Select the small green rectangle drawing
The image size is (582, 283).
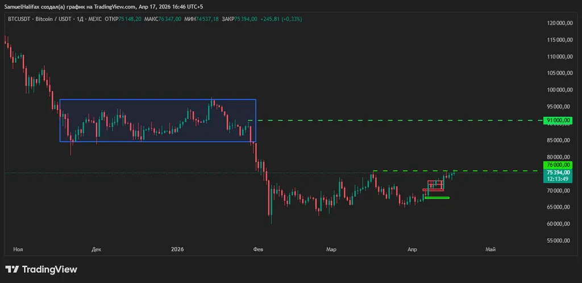(436, 198)
